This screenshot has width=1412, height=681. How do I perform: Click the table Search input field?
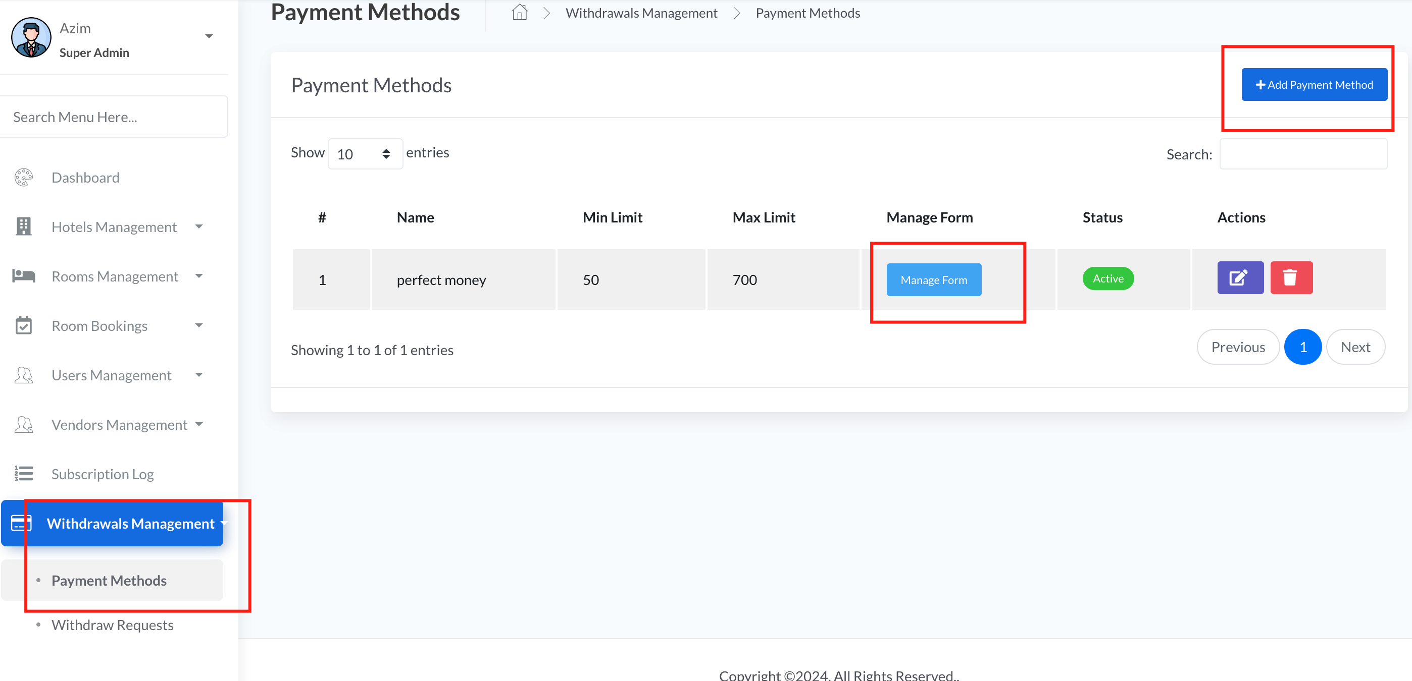(1302, 154)
